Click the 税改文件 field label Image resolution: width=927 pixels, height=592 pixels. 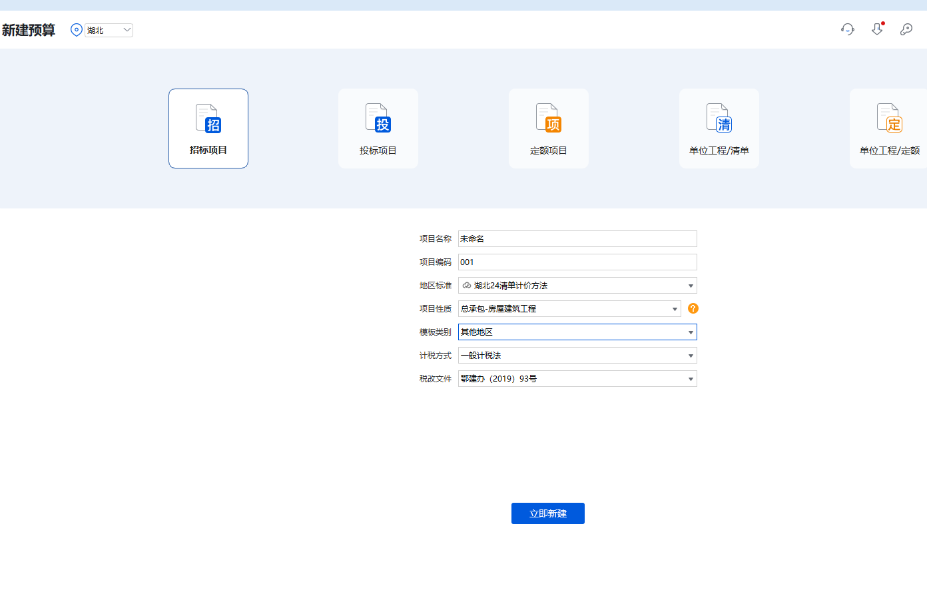pyautogui.click(x=436, y=379)
